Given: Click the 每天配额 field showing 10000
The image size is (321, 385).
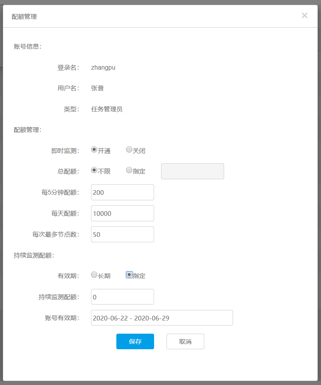Looking at the screenshot, I should pos(122,213).
